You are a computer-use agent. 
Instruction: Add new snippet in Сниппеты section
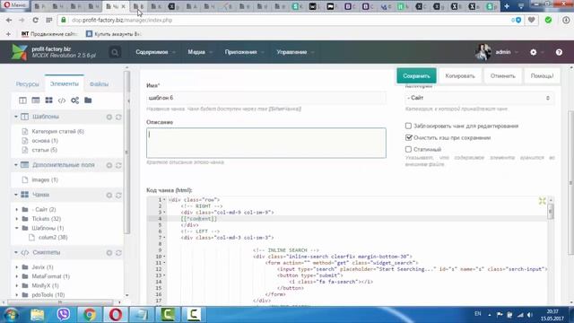(x=109, y=253)
